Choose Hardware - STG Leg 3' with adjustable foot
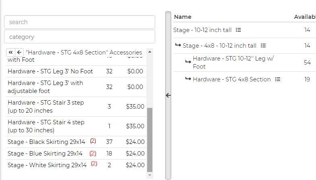This screenshot has width=316, height=180. click(45, 87)
